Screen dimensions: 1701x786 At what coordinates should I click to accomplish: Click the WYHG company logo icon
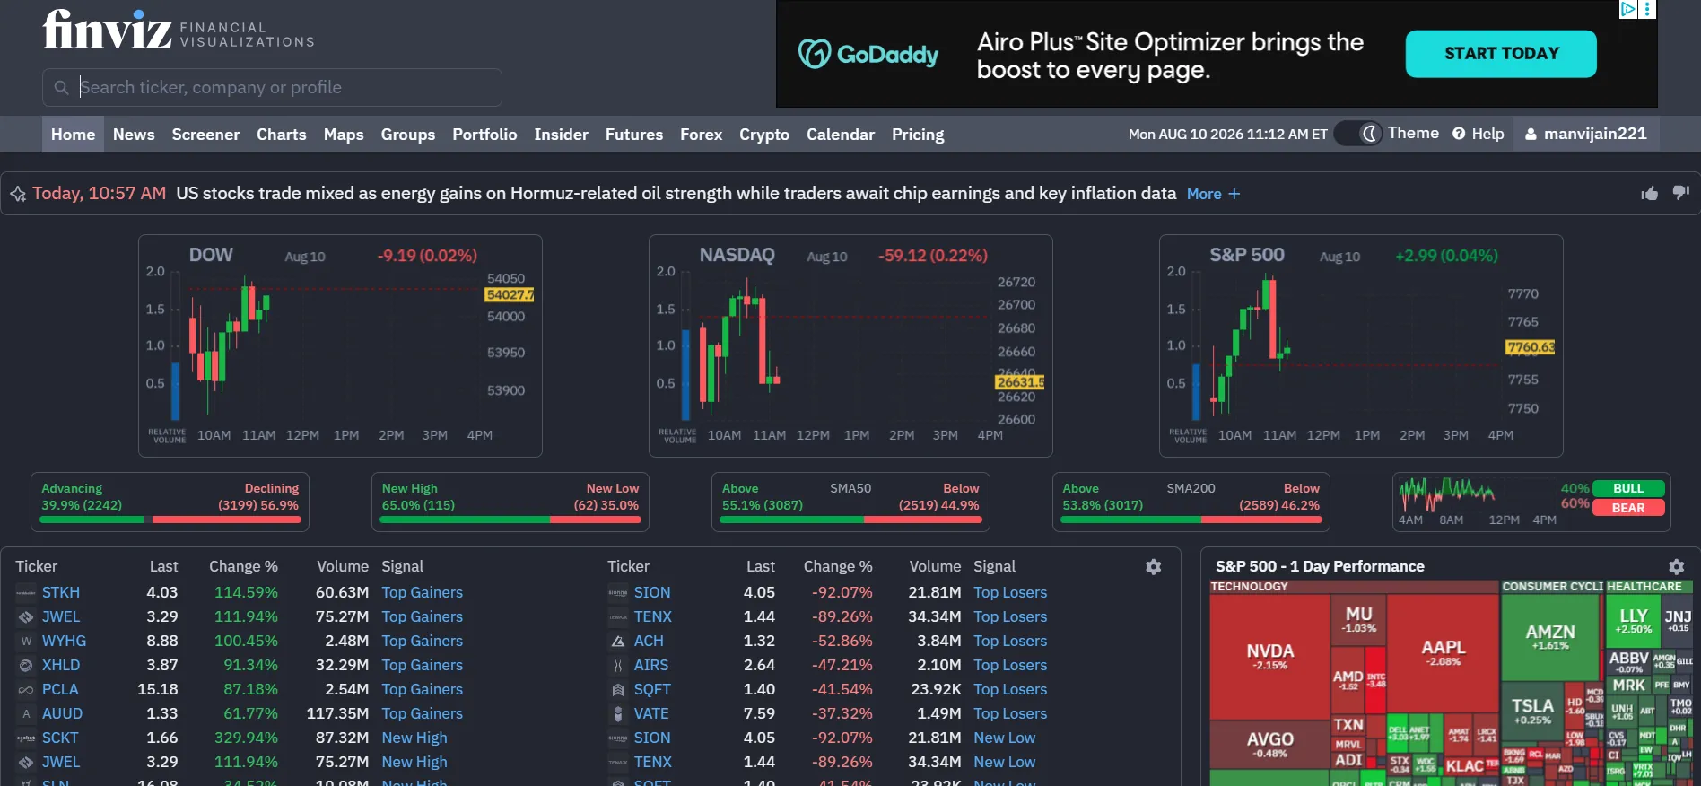click(26, 642)
